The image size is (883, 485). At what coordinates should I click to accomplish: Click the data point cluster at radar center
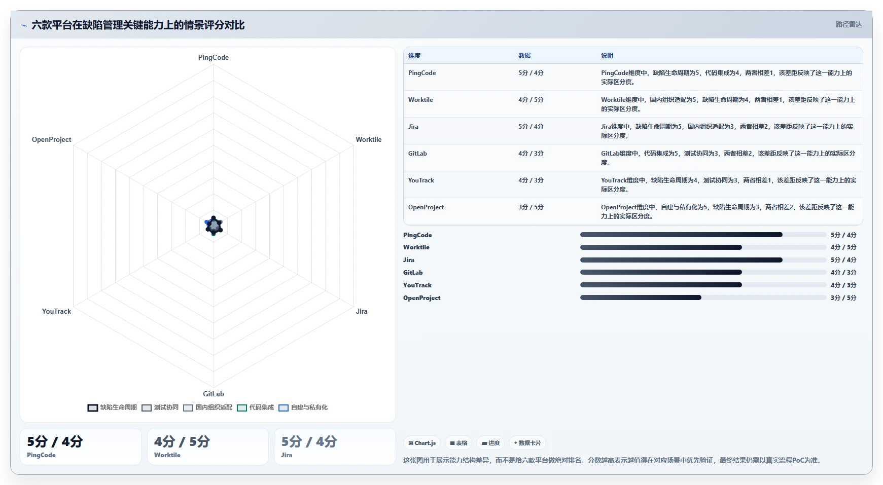pos(214,226)
